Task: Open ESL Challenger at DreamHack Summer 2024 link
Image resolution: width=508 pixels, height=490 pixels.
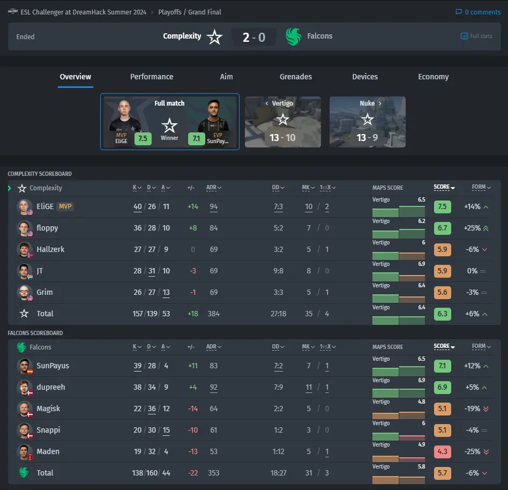Action: 83,12
